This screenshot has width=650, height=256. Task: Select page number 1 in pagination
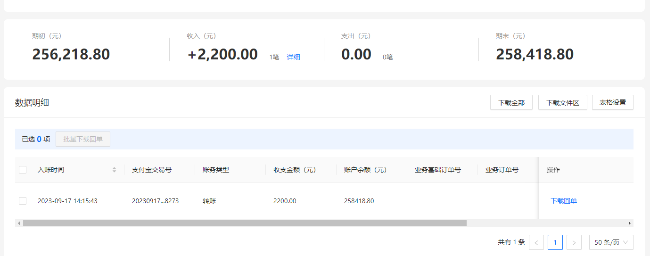tap(555, 242)
